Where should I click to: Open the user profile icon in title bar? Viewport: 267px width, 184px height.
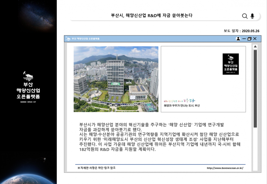238,39
